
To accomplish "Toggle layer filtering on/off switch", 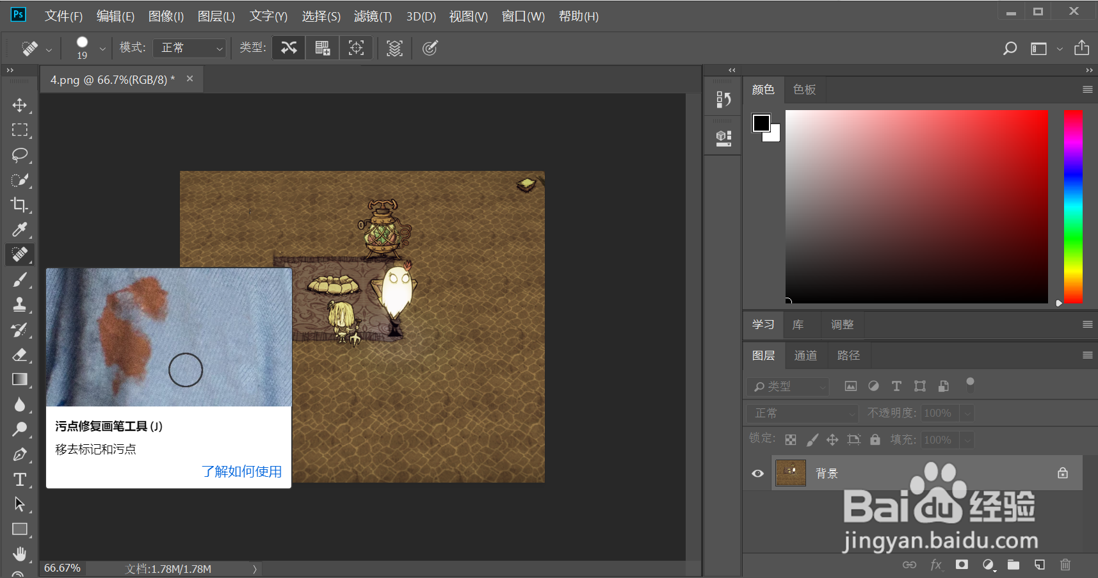I will 970,384.
